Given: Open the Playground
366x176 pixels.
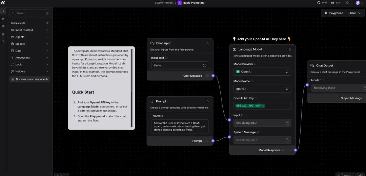Looking at the screenshot, I should [334, 13].
